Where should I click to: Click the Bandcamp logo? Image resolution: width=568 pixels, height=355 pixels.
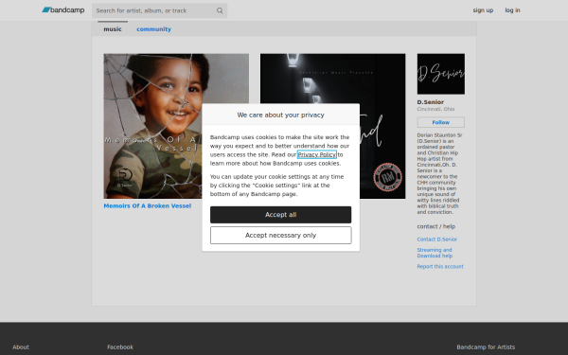click(63, 10)
